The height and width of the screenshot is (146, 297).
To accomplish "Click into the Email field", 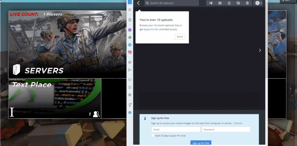I will (x=176, y=129).
